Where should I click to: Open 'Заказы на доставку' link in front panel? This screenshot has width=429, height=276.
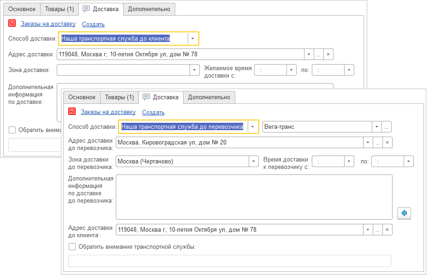pos(108,112)
